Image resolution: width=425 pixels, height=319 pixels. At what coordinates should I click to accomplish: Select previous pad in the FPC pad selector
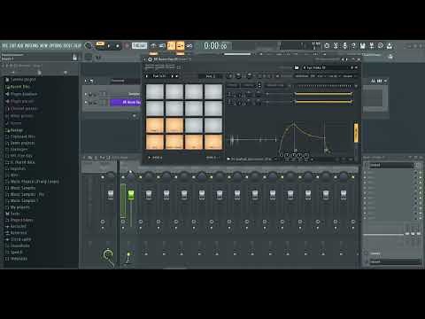point(147,76)
